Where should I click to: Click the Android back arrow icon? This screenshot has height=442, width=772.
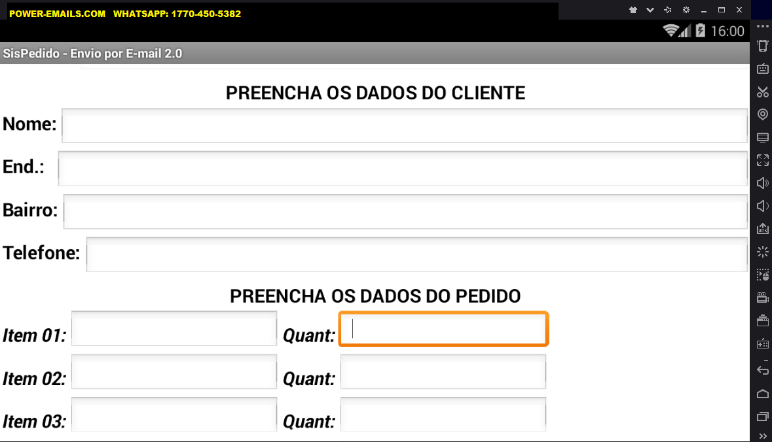763,369
